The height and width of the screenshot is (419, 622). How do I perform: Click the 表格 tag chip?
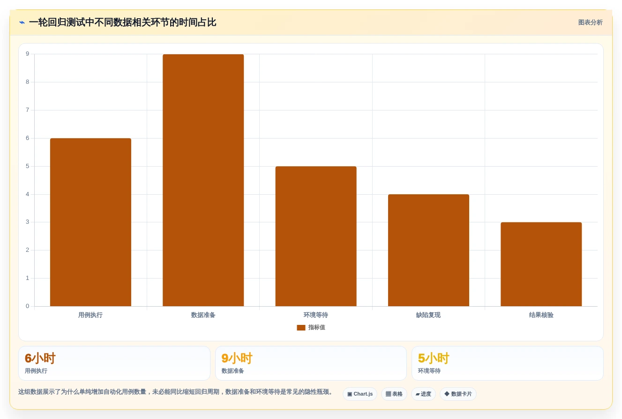pos(394,394)
